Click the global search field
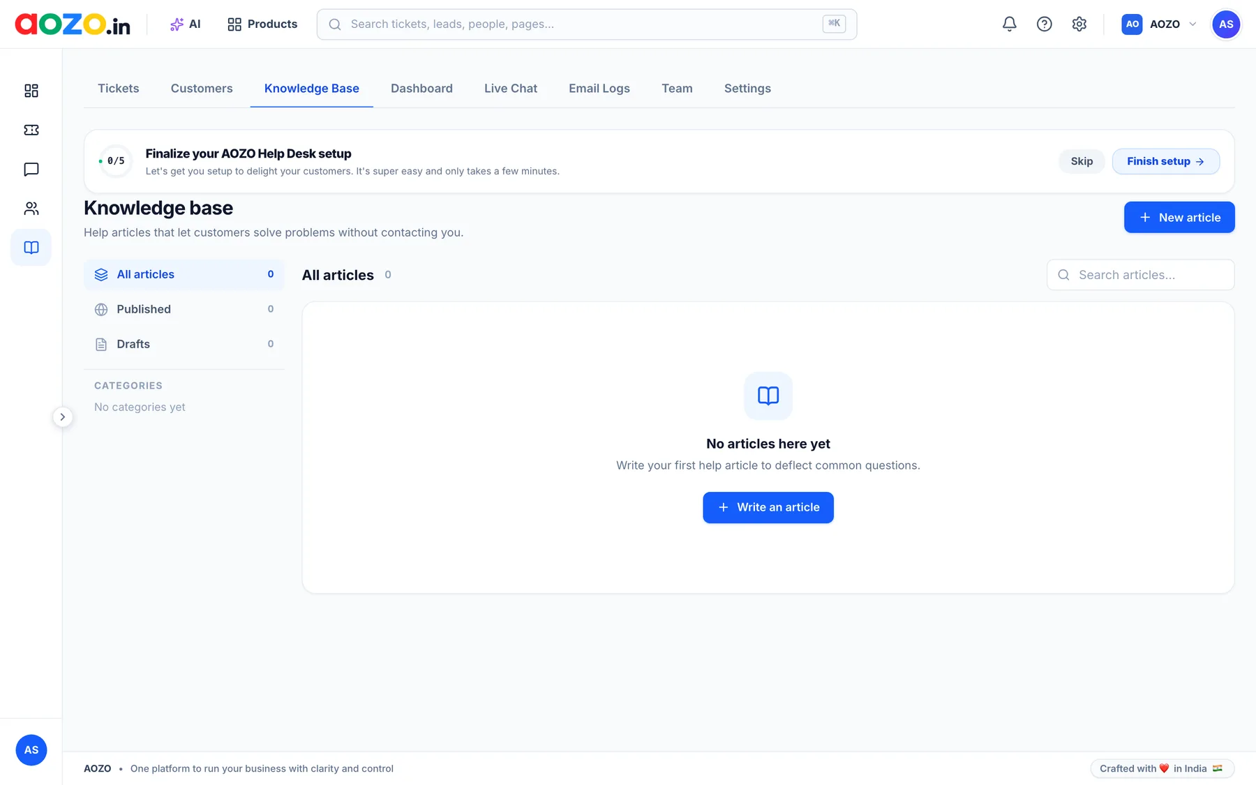The width and height of the screenshot is (1256, 785). tap(587, 24)
